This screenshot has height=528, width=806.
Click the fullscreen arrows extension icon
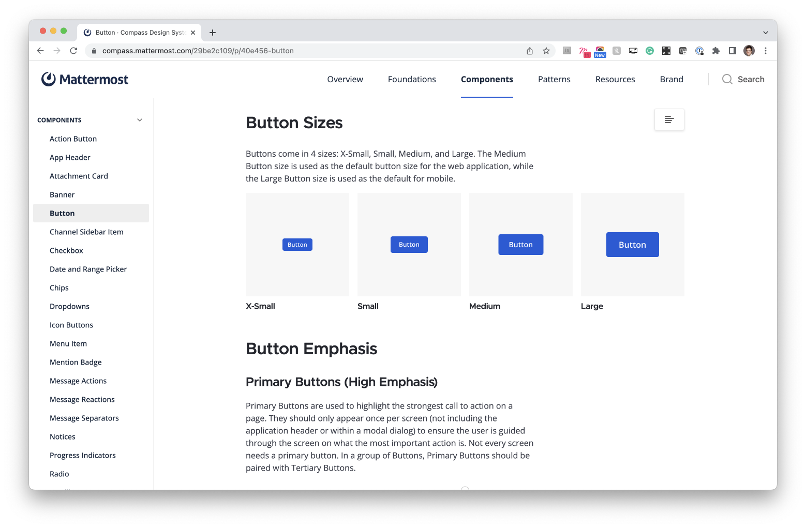pos(666,51)
